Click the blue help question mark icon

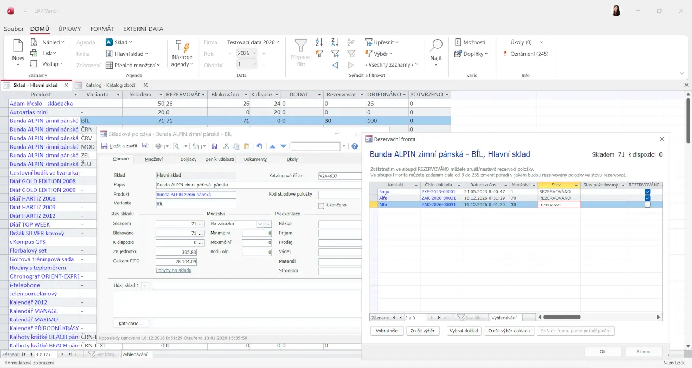[x=355, y=146]
